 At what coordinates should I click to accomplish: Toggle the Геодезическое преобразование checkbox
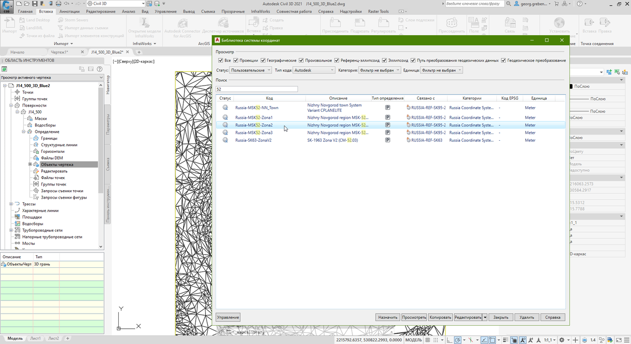tap(504, 60)
